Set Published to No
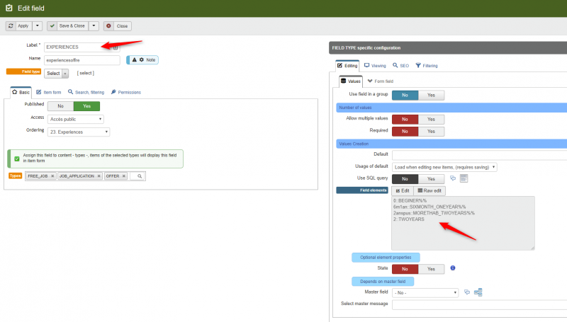 (60, 105)
